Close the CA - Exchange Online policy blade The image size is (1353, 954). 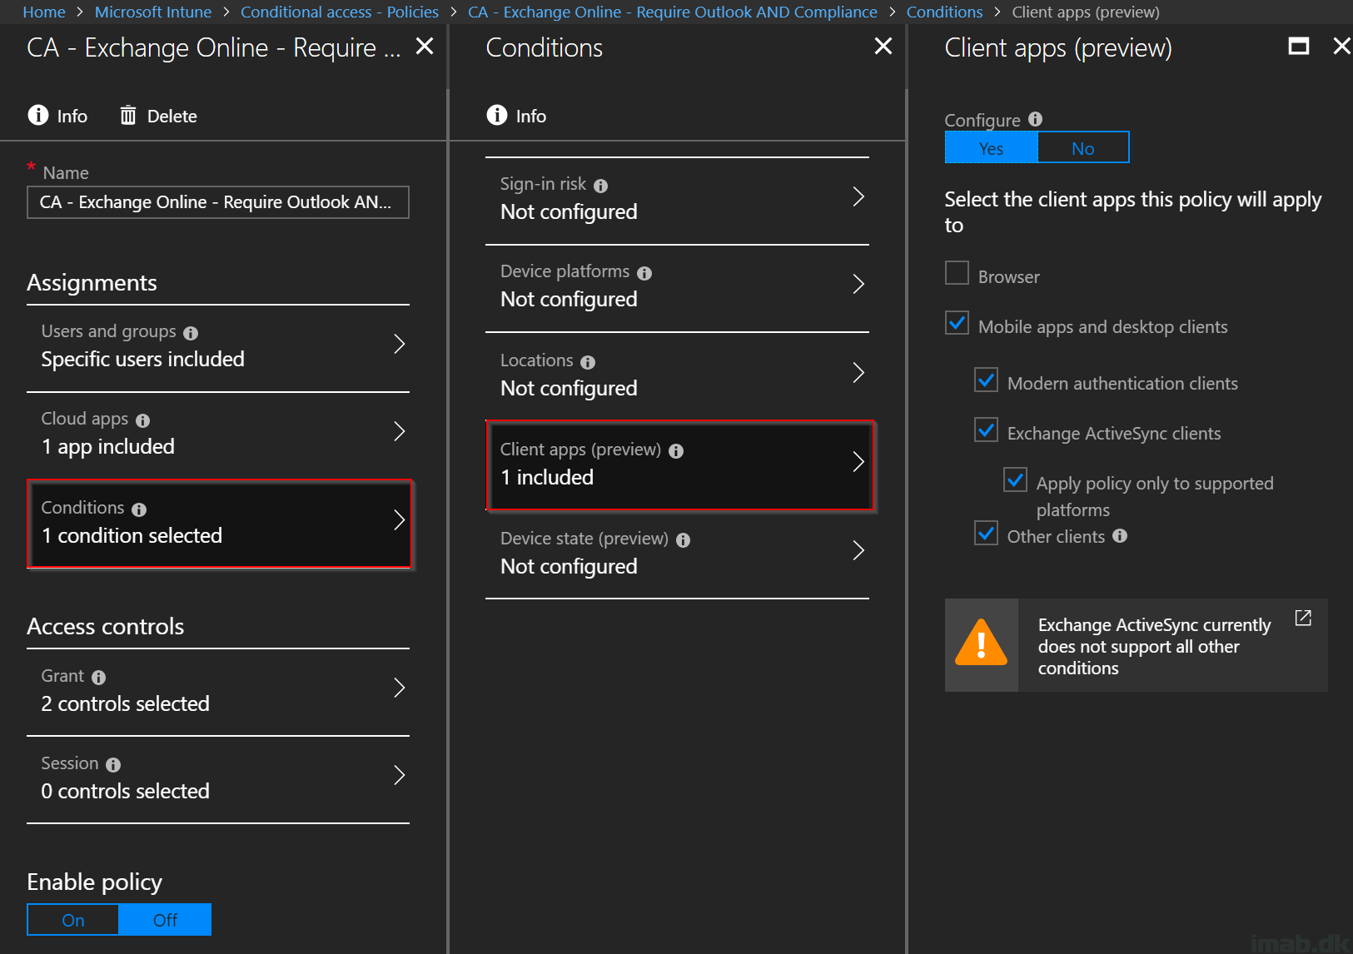coord(425,46)
